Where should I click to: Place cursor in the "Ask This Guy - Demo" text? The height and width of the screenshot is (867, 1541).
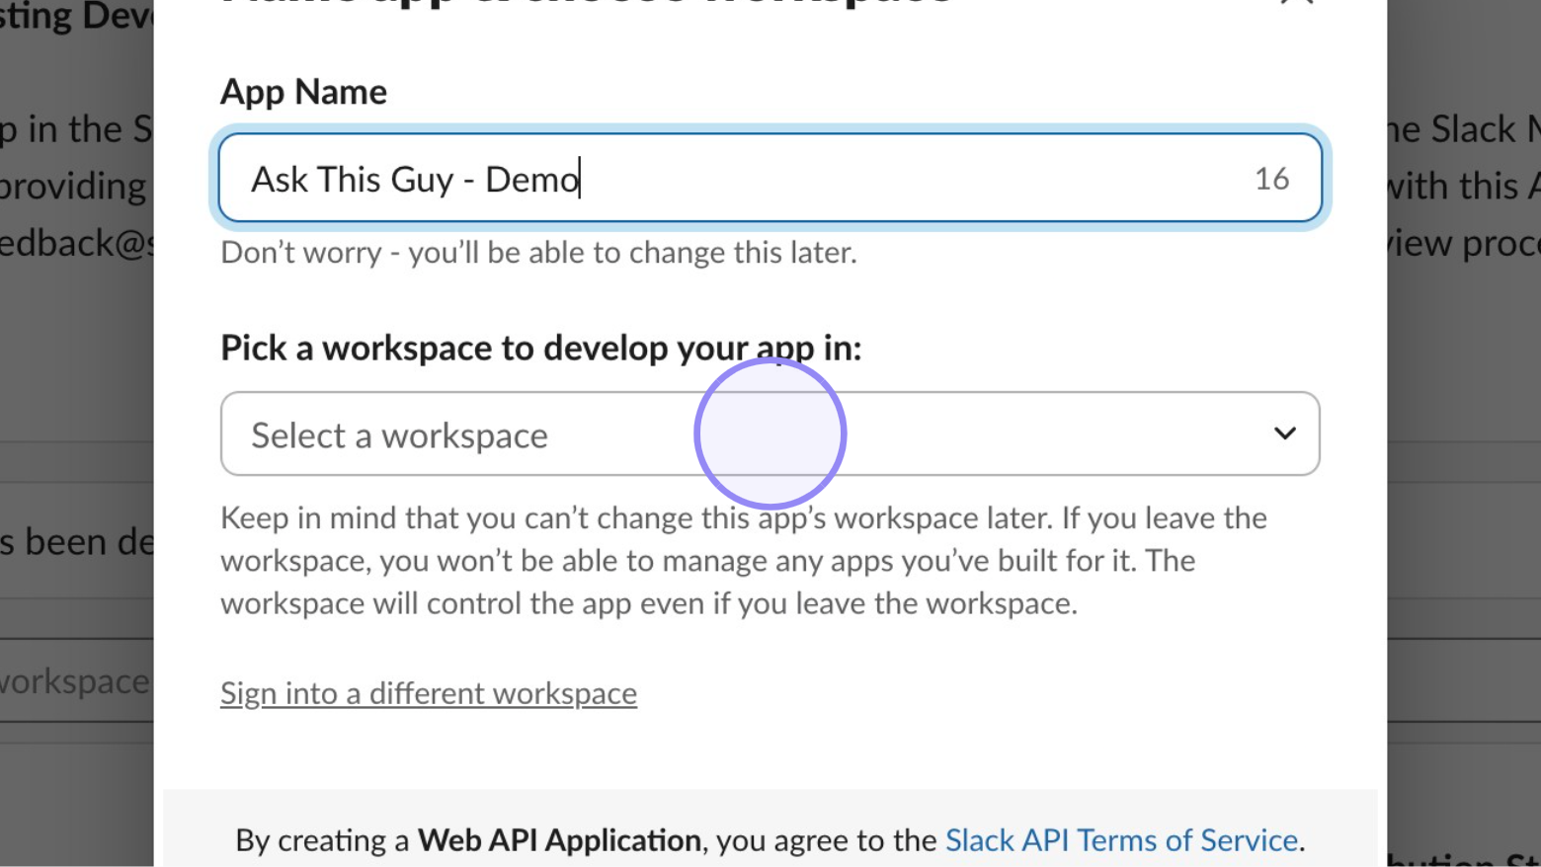[x=415, y=180]
